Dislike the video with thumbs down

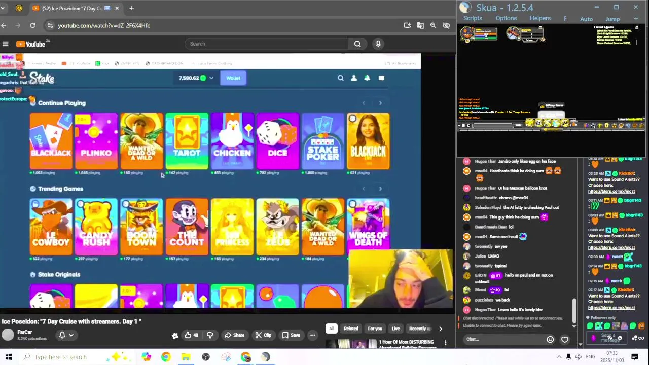tap(210, 335)
